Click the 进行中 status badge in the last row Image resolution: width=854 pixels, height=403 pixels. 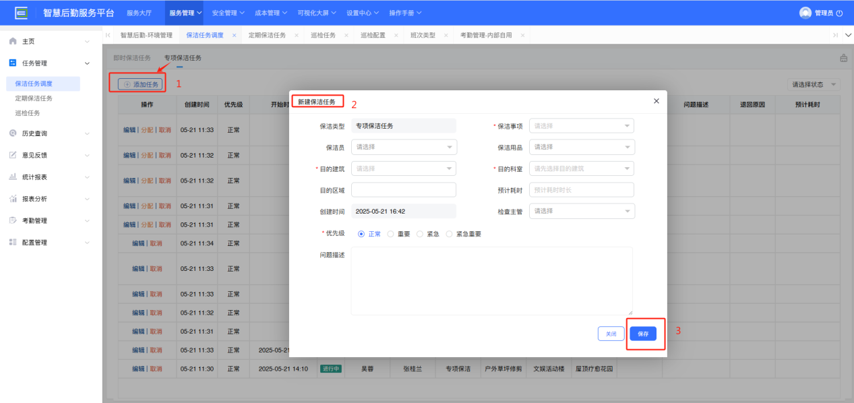pos(332,369)
